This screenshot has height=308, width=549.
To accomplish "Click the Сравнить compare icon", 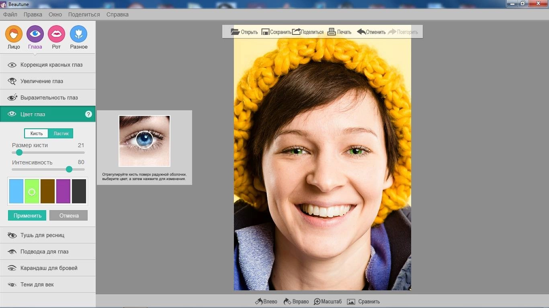I will [x=351, y=302].
